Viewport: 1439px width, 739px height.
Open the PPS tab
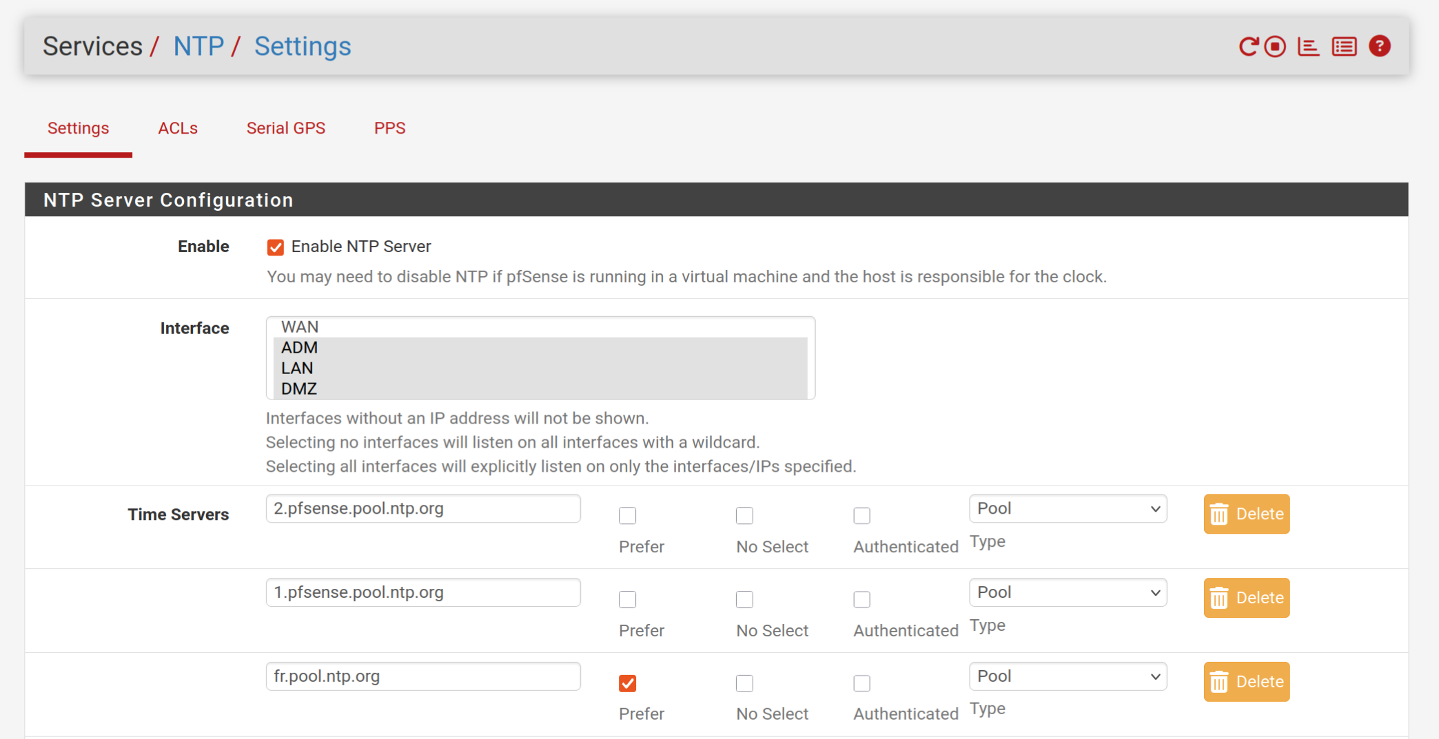pyautogui.click(x=389, y=128)
